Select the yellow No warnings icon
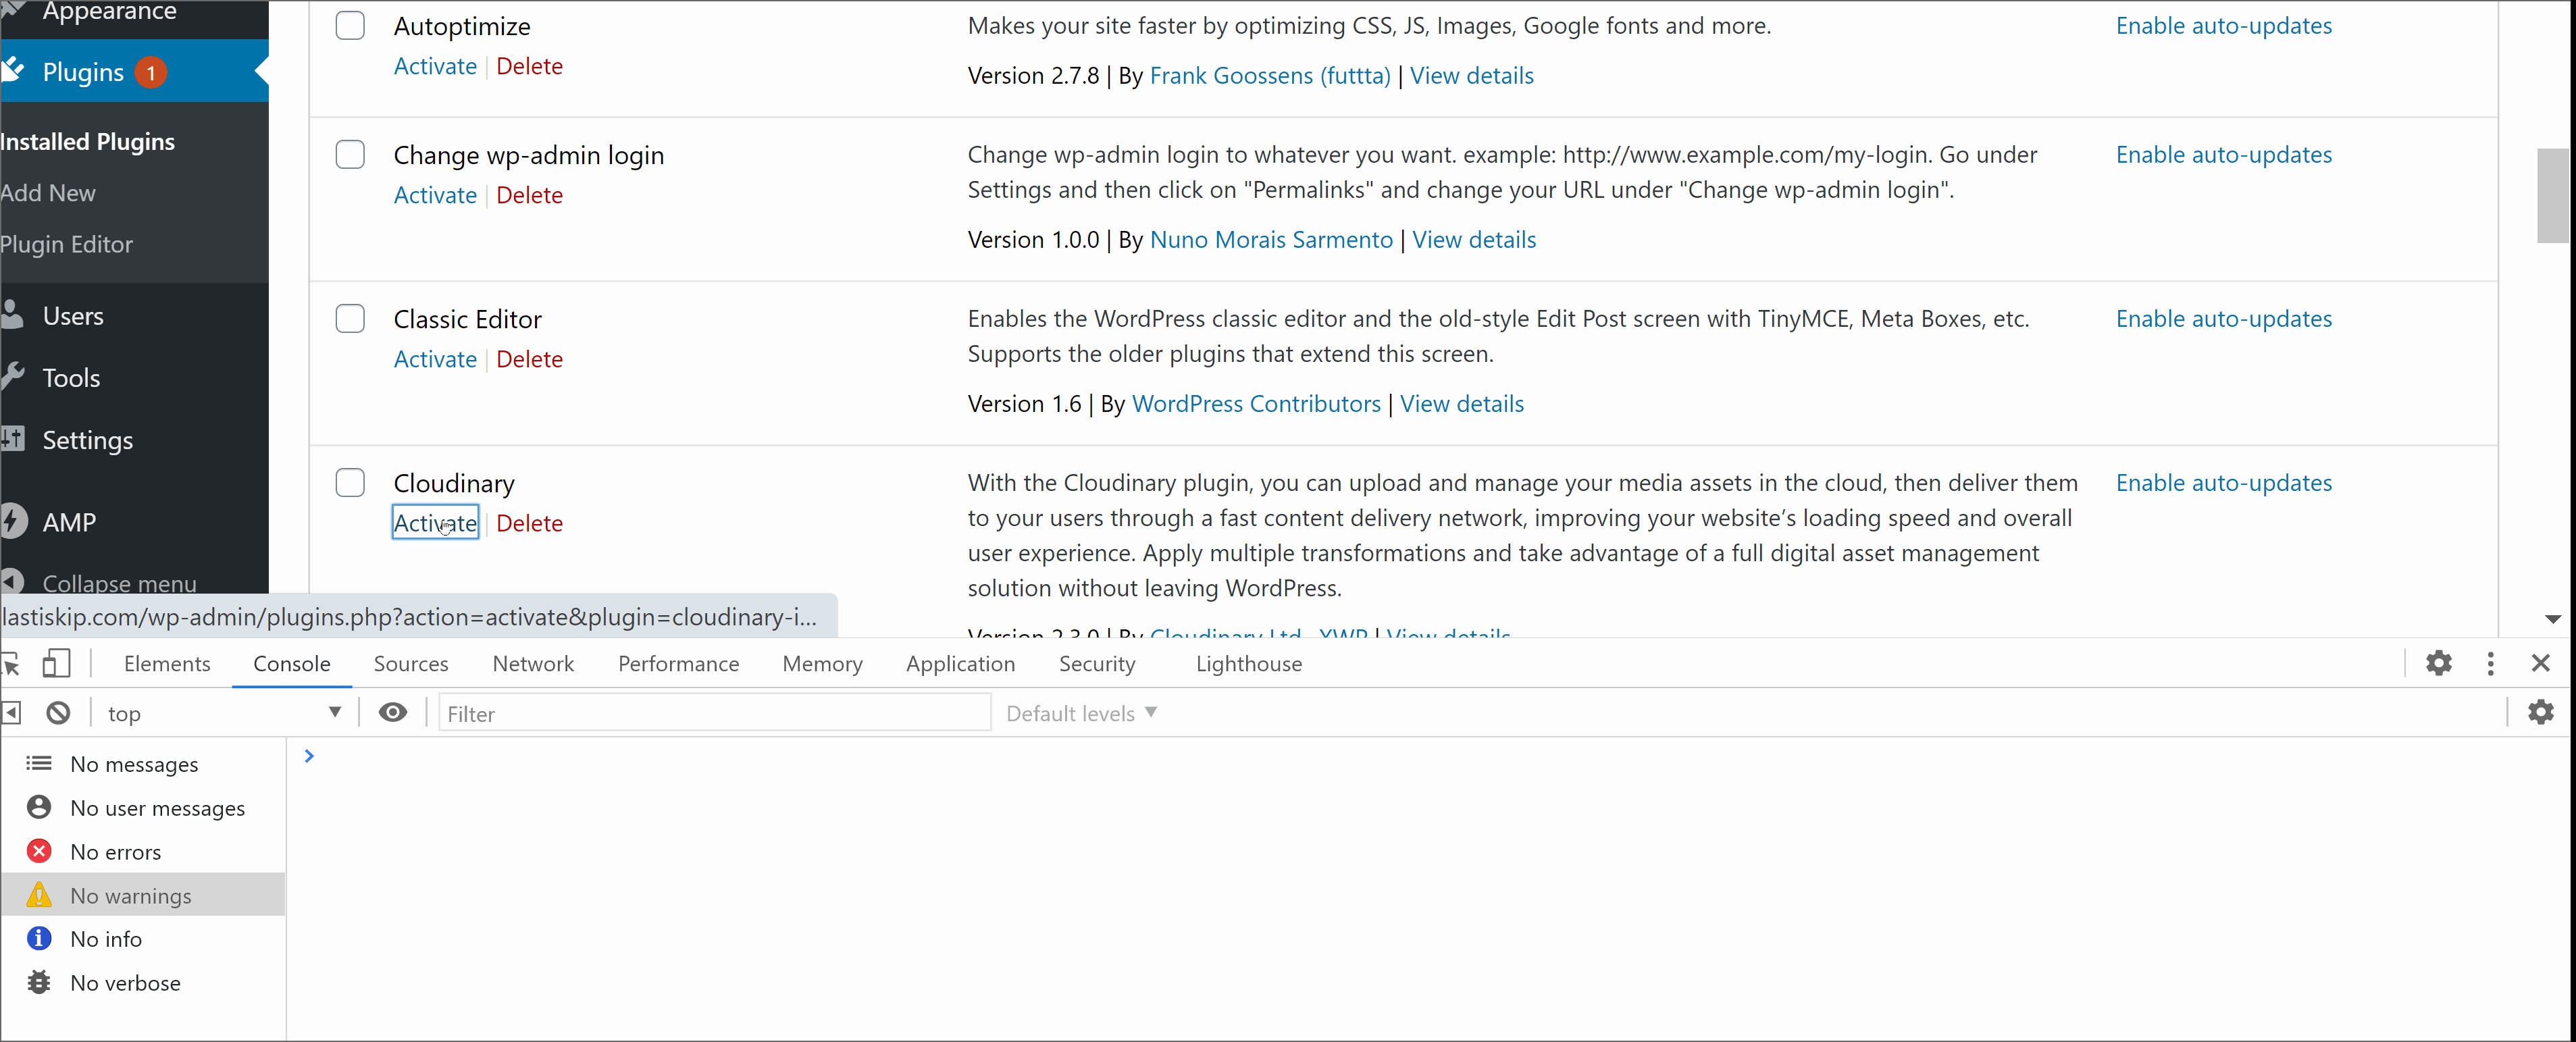2576x1042 pixels. (x=39, y=894)
